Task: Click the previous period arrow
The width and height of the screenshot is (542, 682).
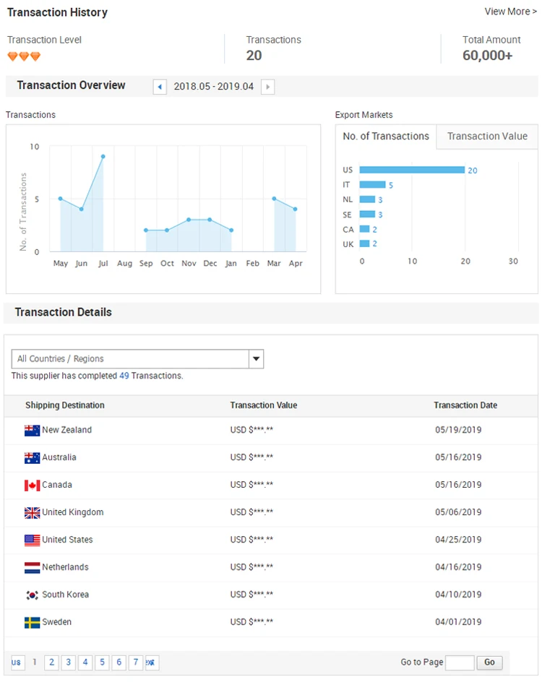Action: click(160, 87)
